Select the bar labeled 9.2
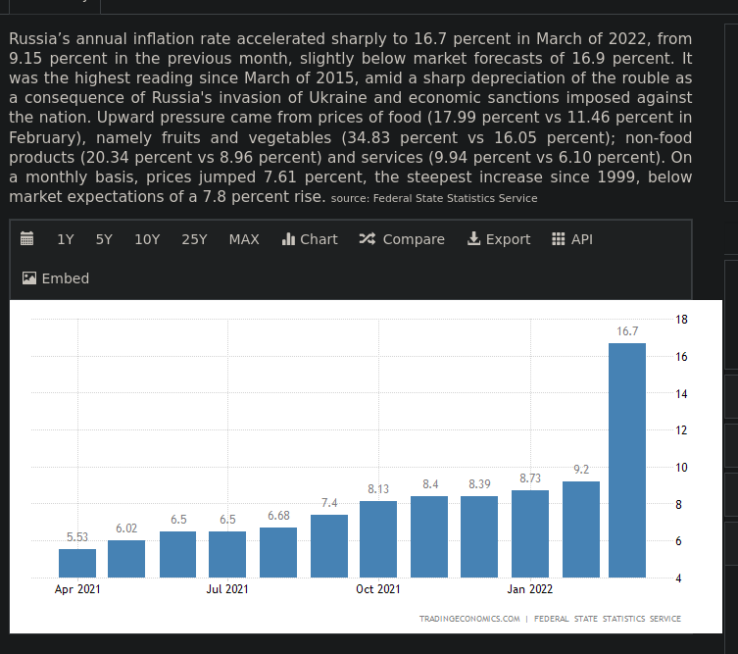This screenshot has width=738, height=654. point(581,529)
